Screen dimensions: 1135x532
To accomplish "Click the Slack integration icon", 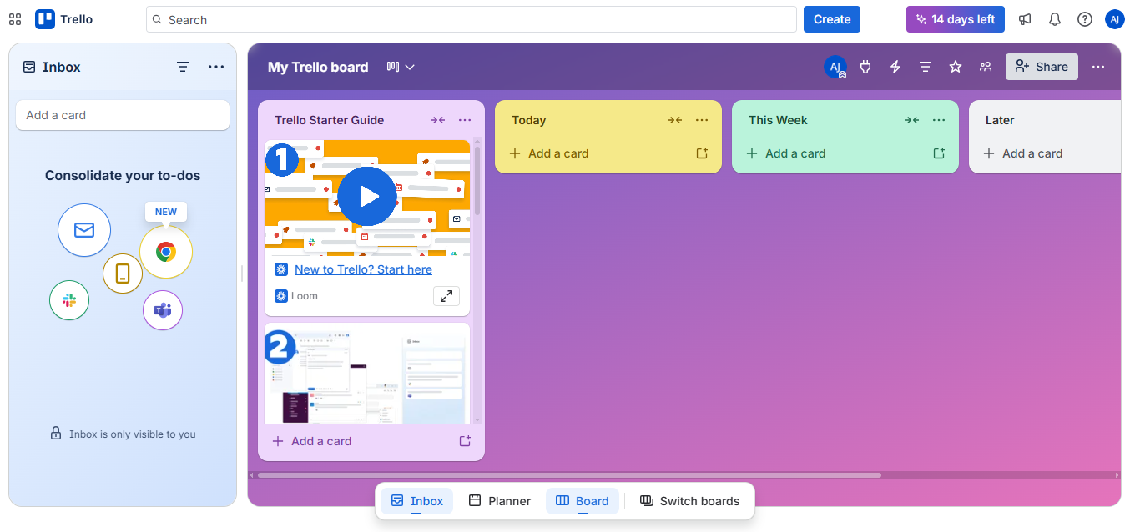I will click(x=69, y=300).
